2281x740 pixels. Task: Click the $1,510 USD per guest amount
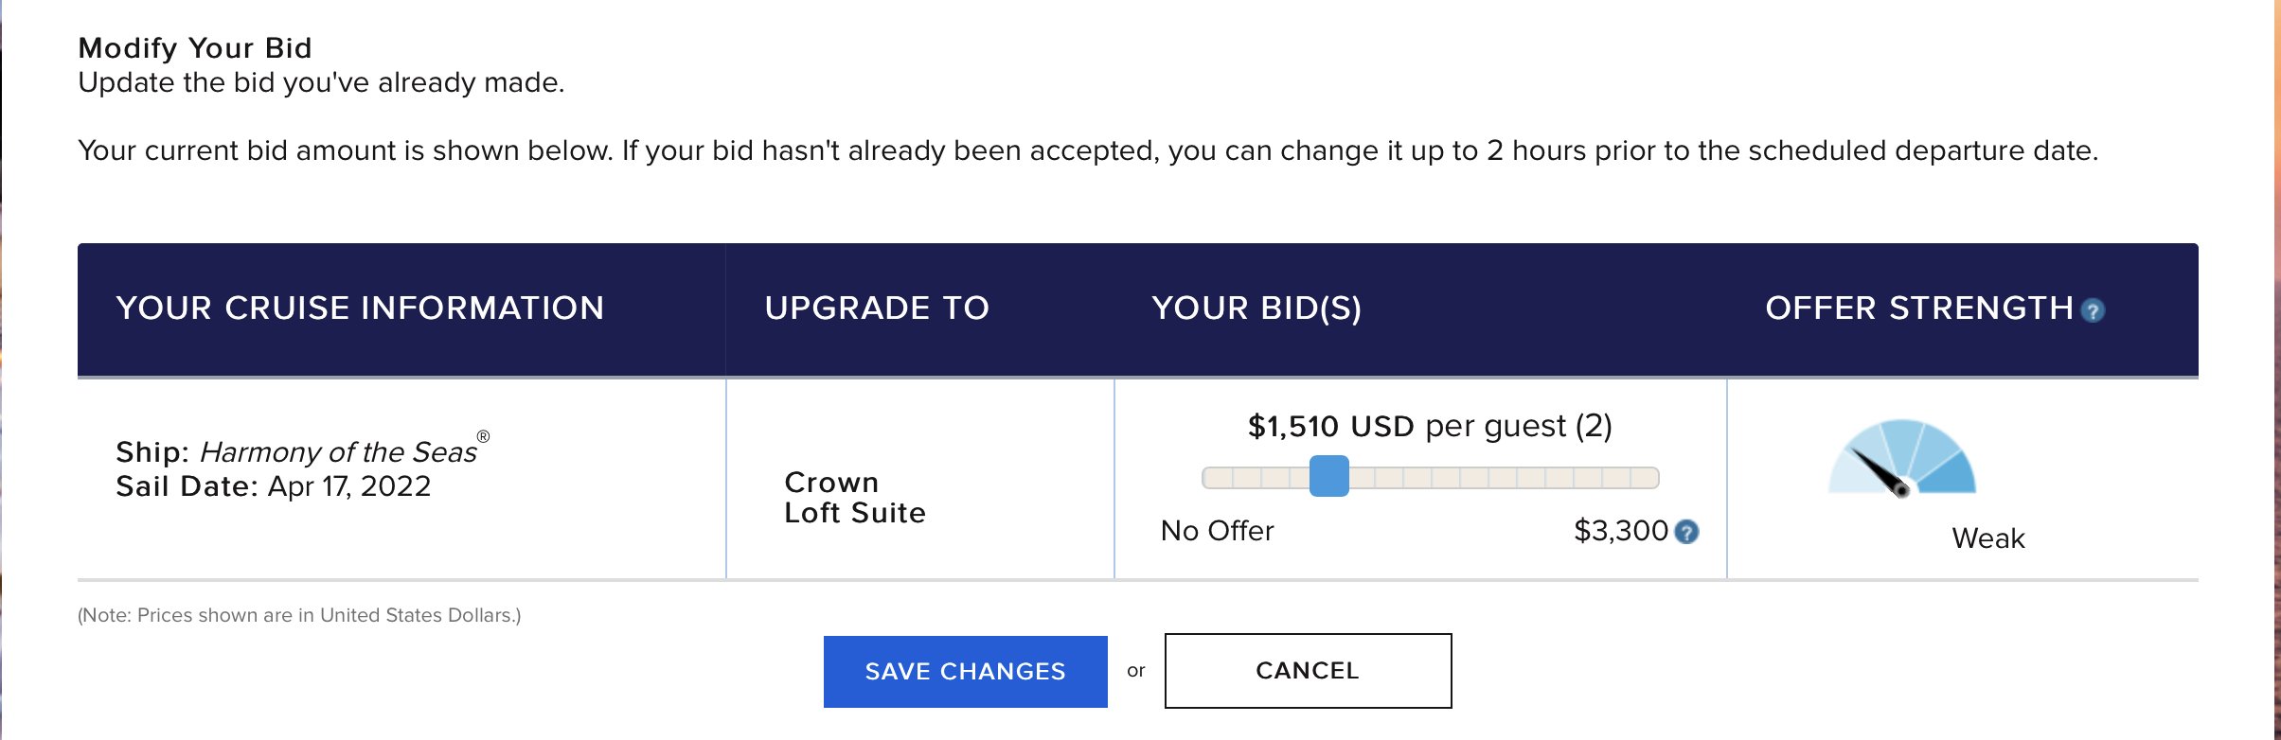pos(1430,426)
